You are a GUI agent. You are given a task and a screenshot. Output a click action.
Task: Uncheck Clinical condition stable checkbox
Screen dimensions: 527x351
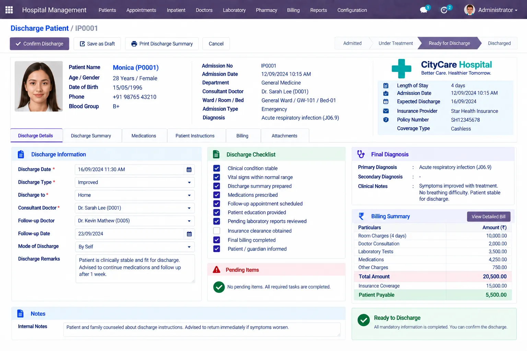(216, 168)
